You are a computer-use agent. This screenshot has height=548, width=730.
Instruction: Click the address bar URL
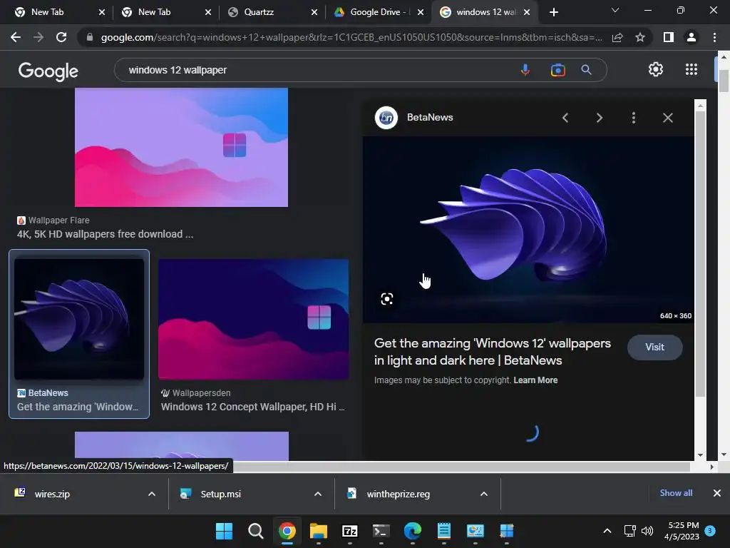click(x=351, y=37)
